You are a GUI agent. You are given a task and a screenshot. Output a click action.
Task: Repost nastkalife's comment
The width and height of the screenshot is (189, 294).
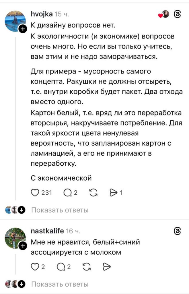pyautogui.click(x=86, y=267)
